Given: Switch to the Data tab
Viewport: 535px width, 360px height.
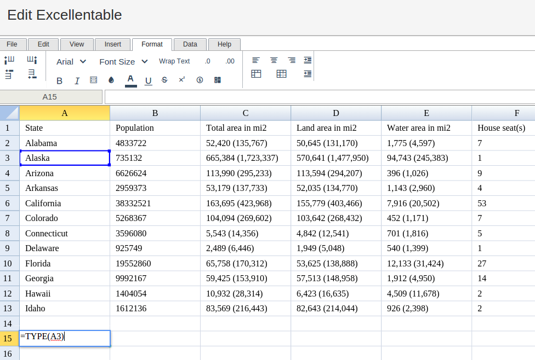Looking at the screenshot, I should 190,44.
